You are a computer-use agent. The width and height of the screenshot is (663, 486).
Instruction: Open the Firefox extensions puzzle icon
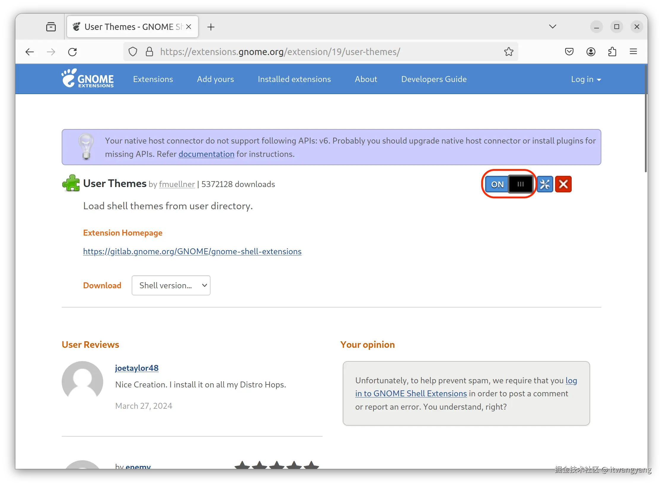coord(612,52)
